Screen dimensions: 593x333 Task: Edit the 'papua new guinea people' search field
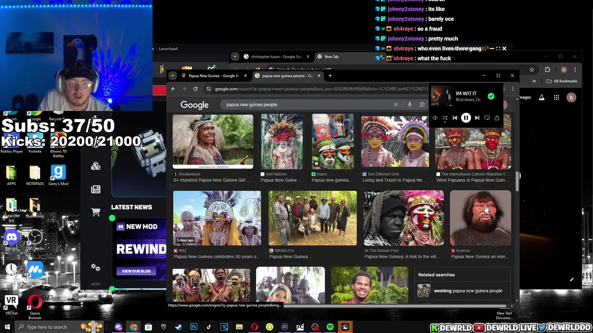pos(306,105)
